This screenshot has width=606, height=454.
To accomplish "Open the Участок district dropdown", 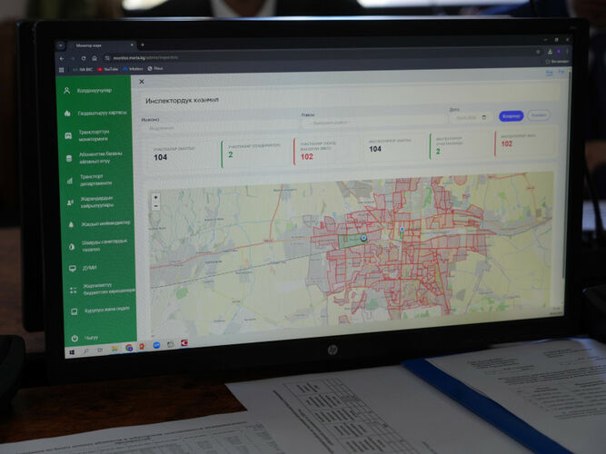I will tap(363, 123).
